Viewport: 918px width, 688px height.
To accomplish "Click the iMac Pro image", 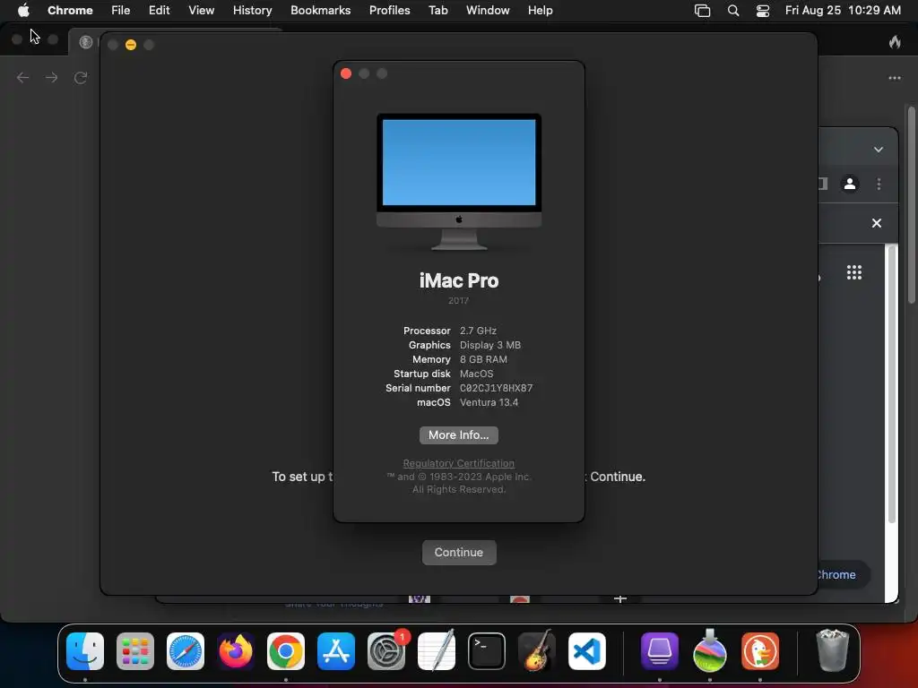I will [x=459, y=181].
